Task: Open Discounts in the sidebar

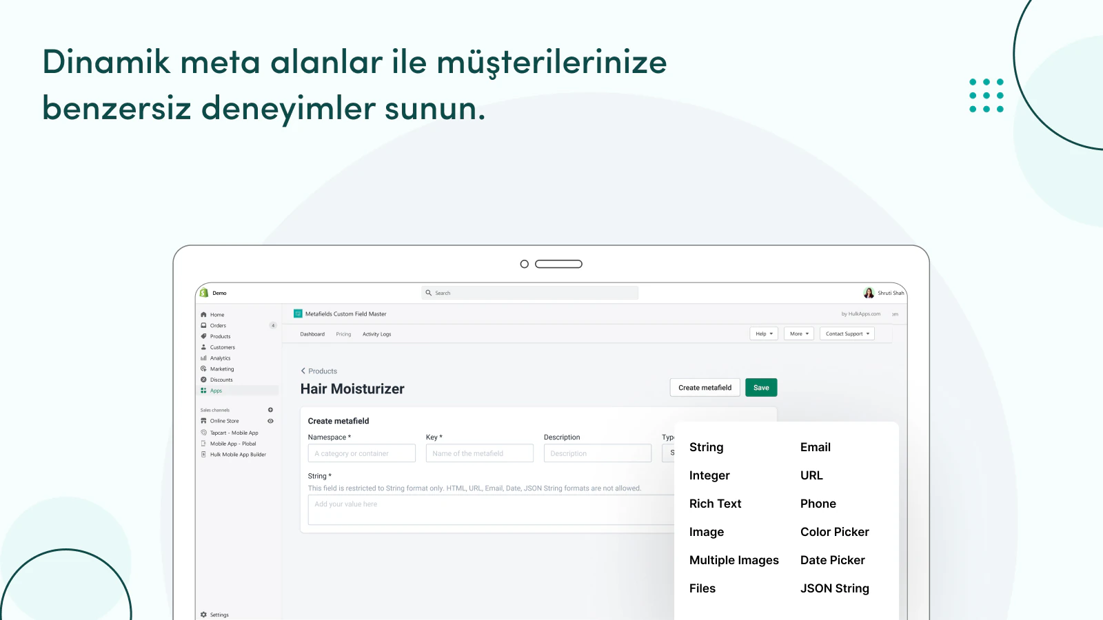Action: [x=221, y=380]
